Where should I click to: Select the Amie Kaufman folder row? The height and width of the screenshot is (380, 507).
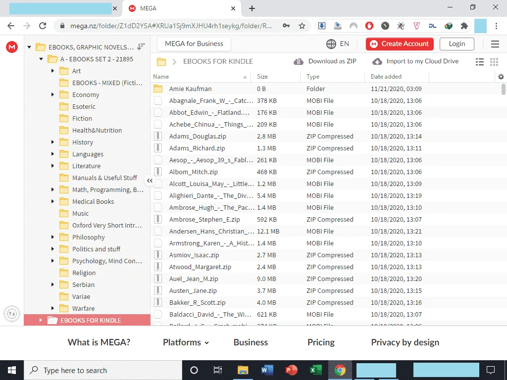[326, 89]
